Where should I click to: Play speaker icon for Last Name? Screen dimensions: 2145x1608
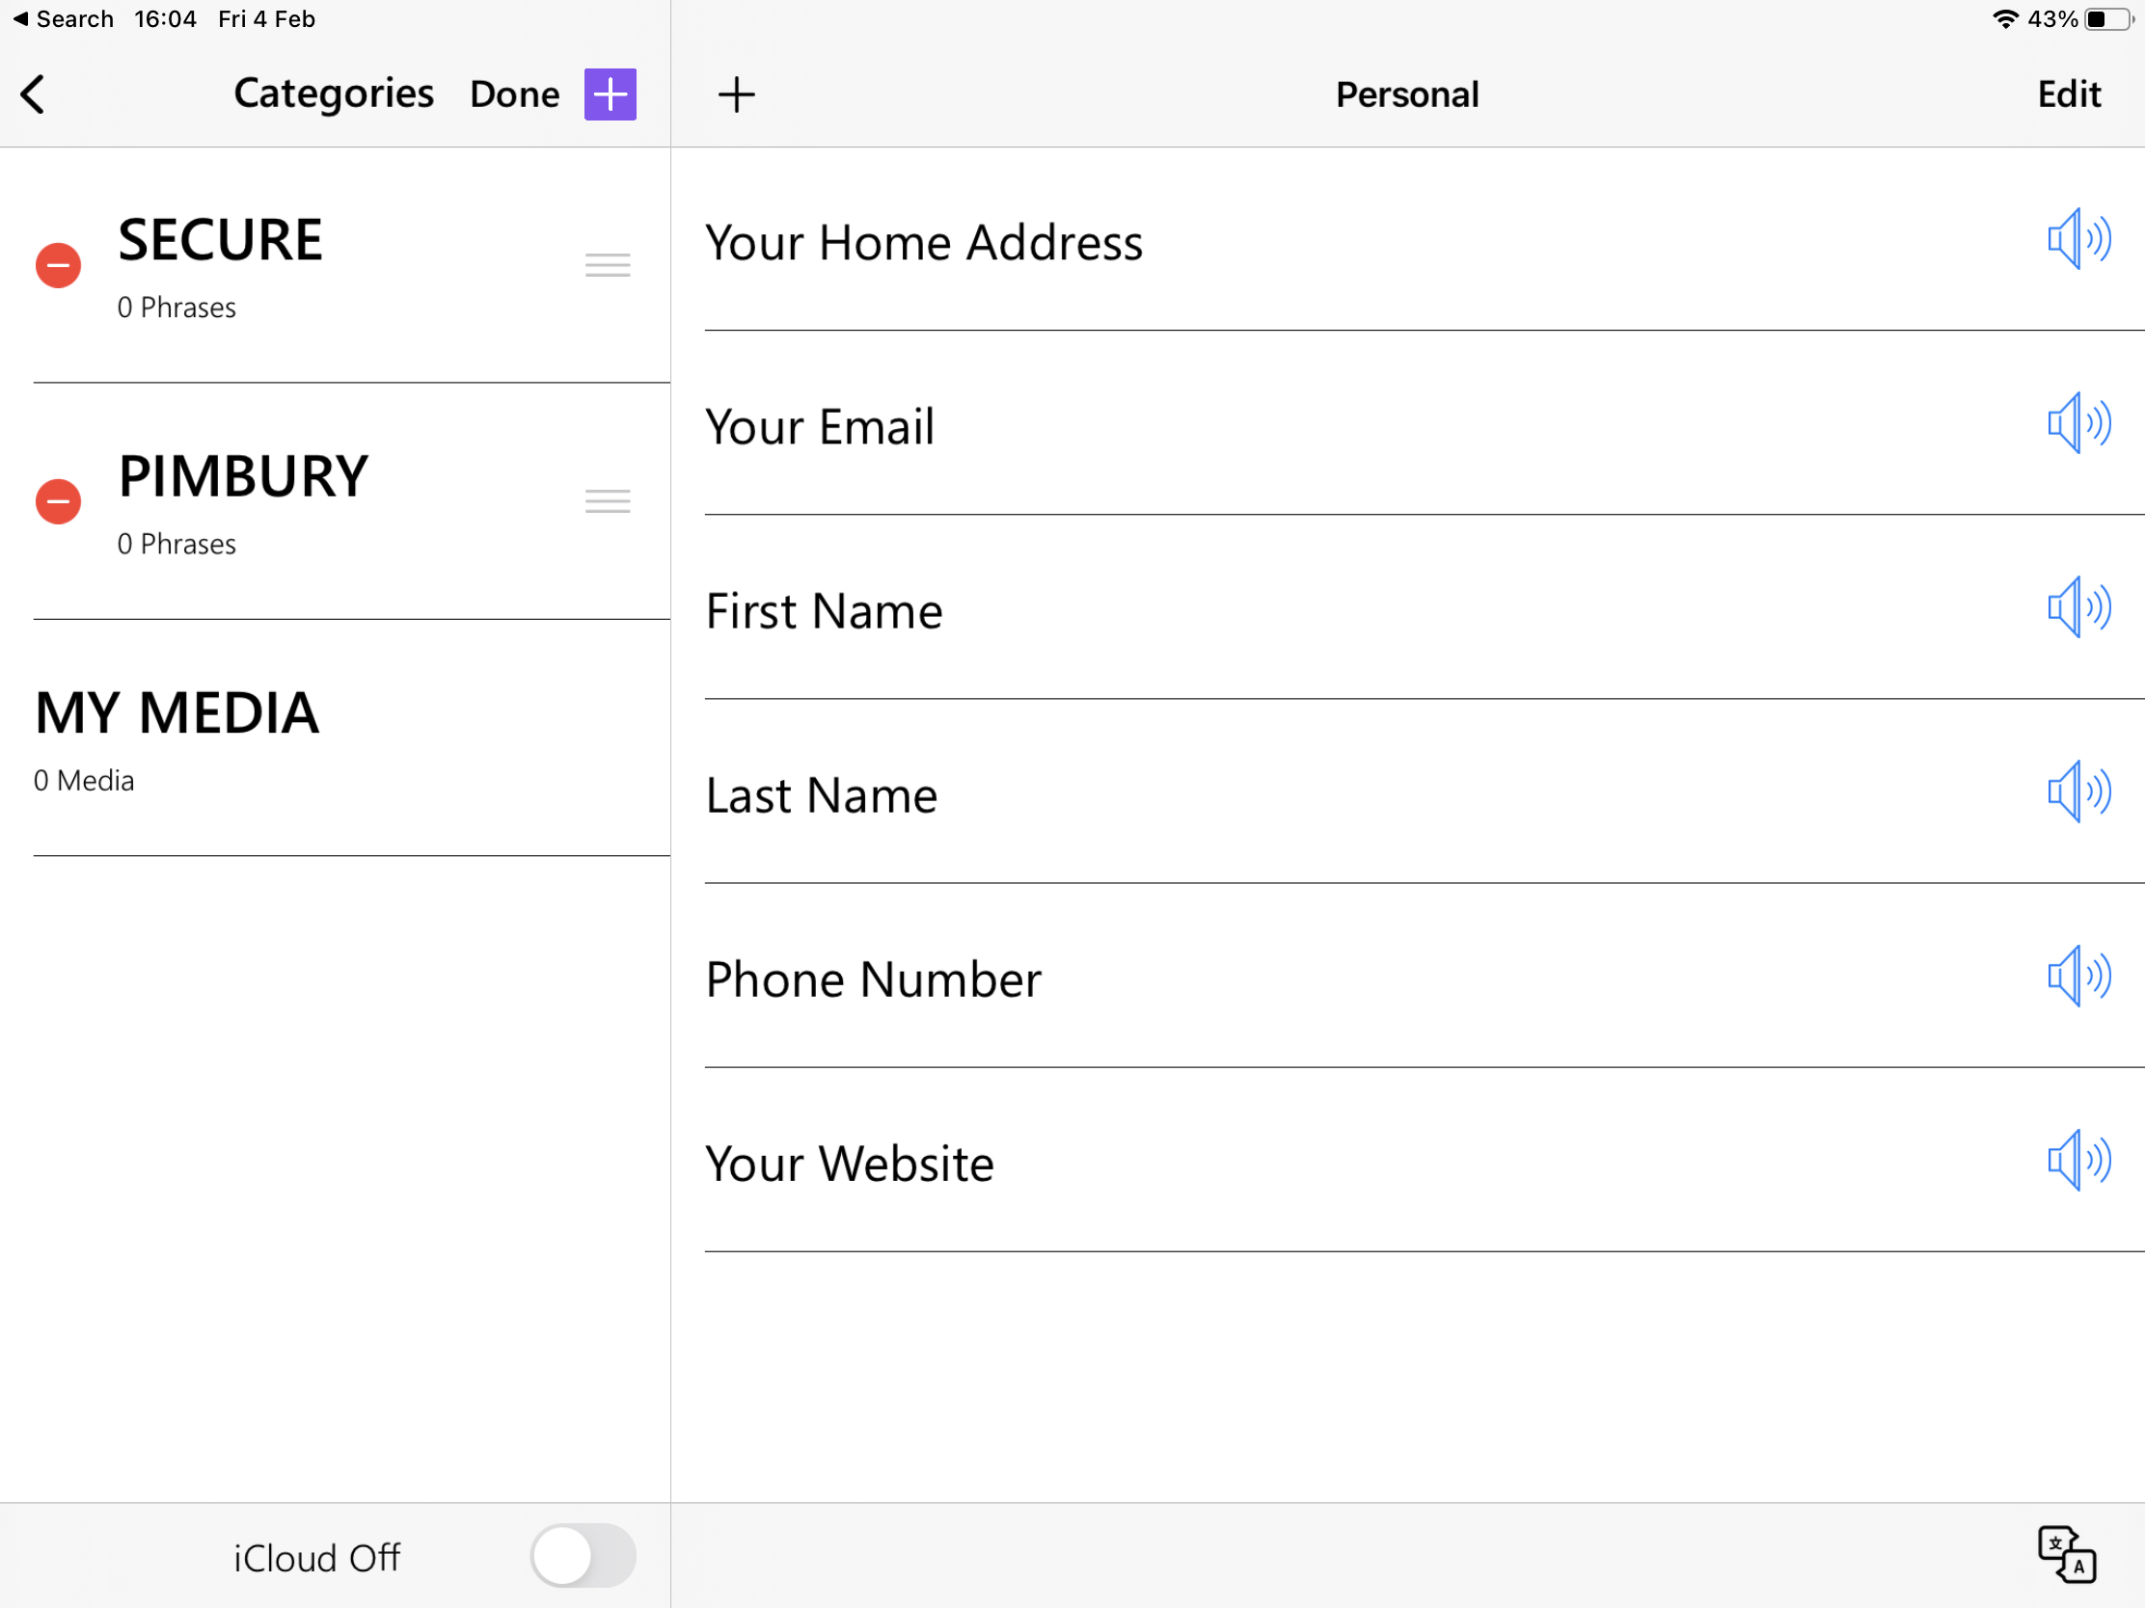point(2079,791)
